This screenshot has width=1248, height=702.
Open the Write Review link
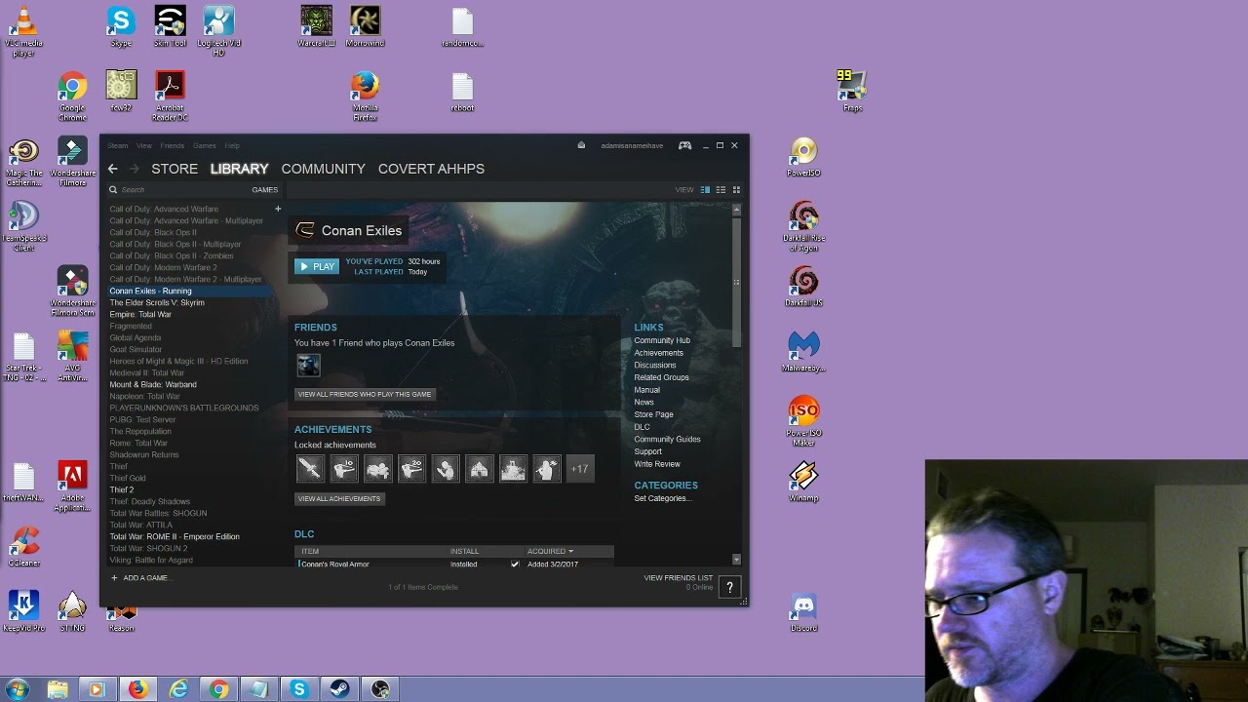pyautogui.click(x=657, y=464)
